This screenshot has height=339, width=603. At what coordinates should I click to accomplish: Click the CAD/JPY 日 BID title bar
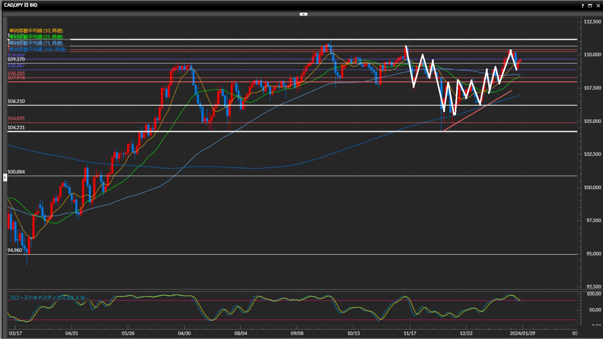[x=21, y=5]
